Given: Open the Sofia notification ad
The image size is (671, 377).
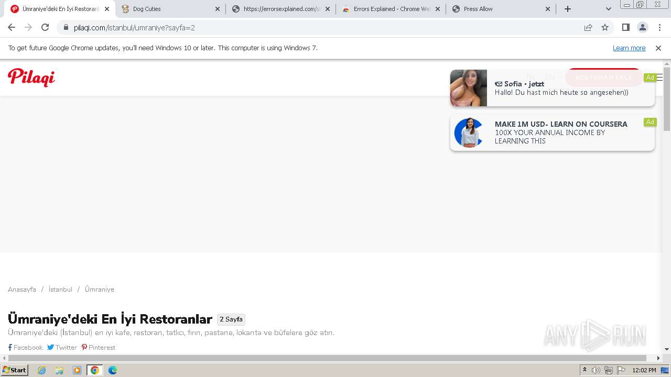Looking at the screenshot, I should [x=553, y=88].
